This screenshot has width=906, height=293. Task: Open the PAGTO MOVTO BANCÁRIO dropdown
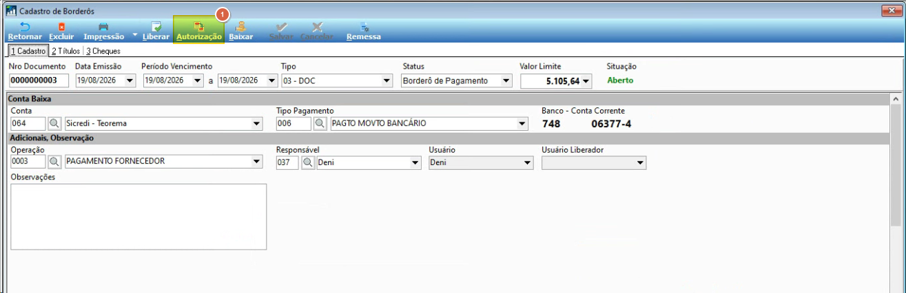[x=522, y=124]
